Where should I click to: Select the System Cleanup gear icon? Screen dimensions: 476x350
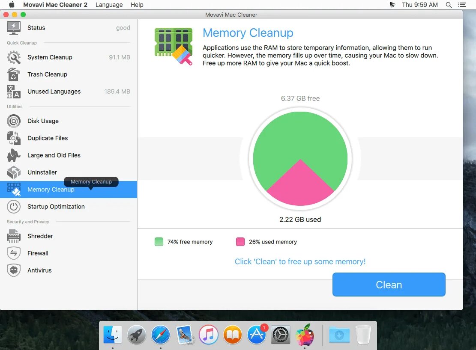(14, 57)
